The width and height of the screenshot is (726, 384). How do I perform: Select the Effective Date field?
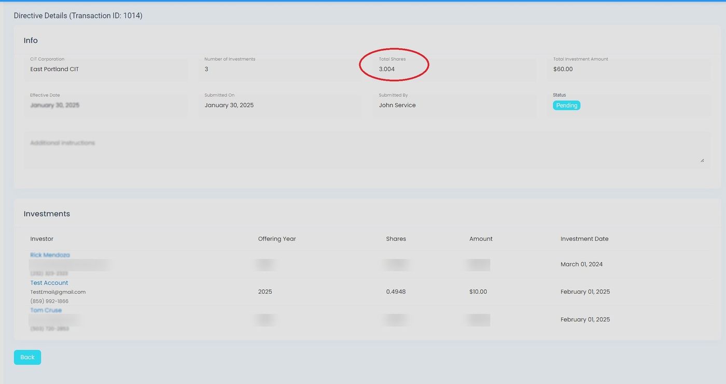(x=106, y=105)
